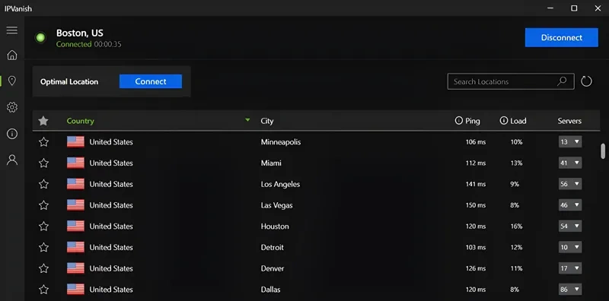This screenshot has height=301, width=609.
Task: Click the refresh server list icon
Action: [x=586, y=81]
